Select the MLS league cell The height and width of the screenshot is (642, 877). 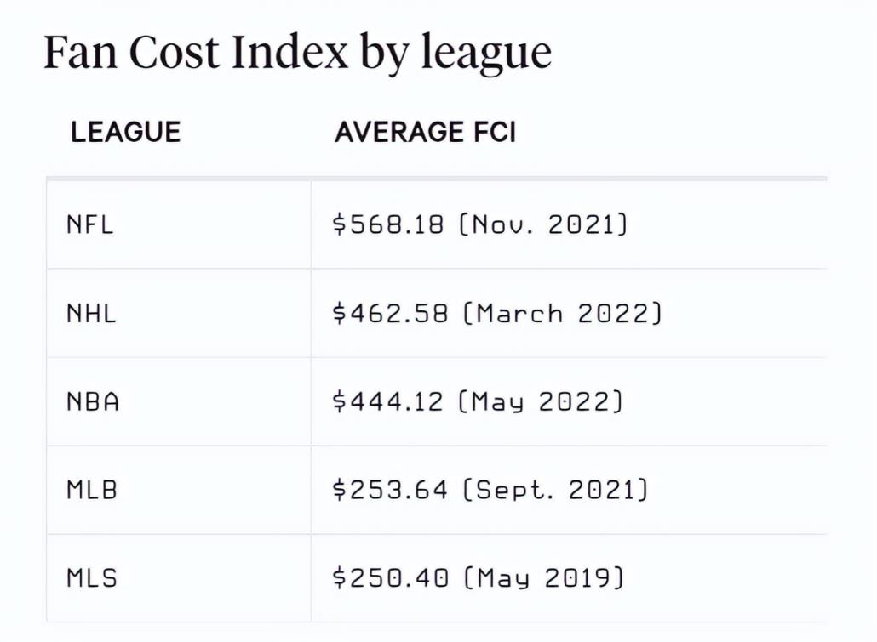pos(92,578)
